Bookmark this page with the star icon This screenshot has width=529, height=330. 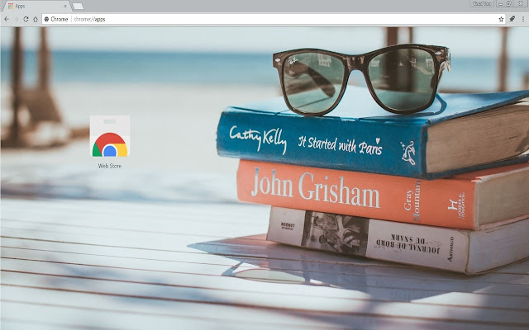[x=501, y=19]
